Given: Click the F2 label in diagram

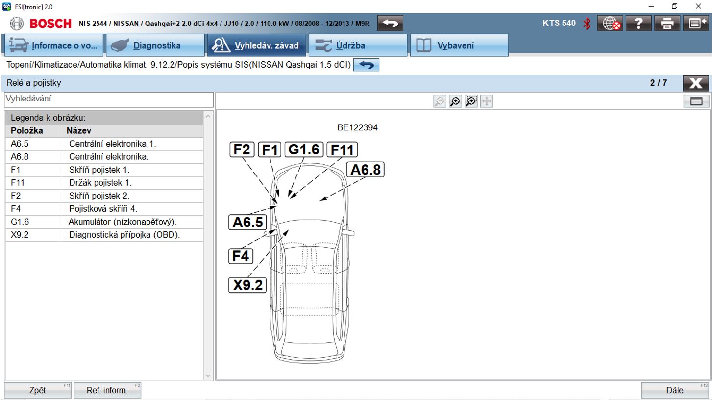Looking at the screenshot, I should 242,150.
